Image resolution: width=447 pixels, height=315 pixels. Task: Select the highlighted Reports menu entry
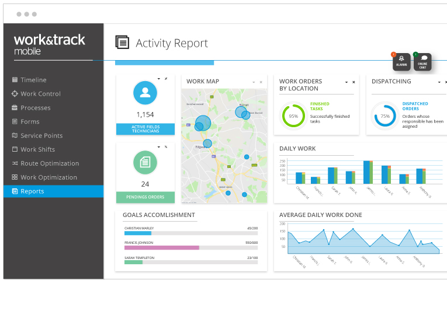(x=53, y=191)
